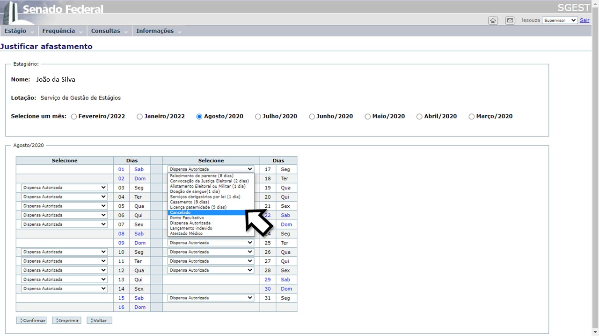
Task: Click the home icon in header
Action: pyautogui.click(x=493, y=21)
